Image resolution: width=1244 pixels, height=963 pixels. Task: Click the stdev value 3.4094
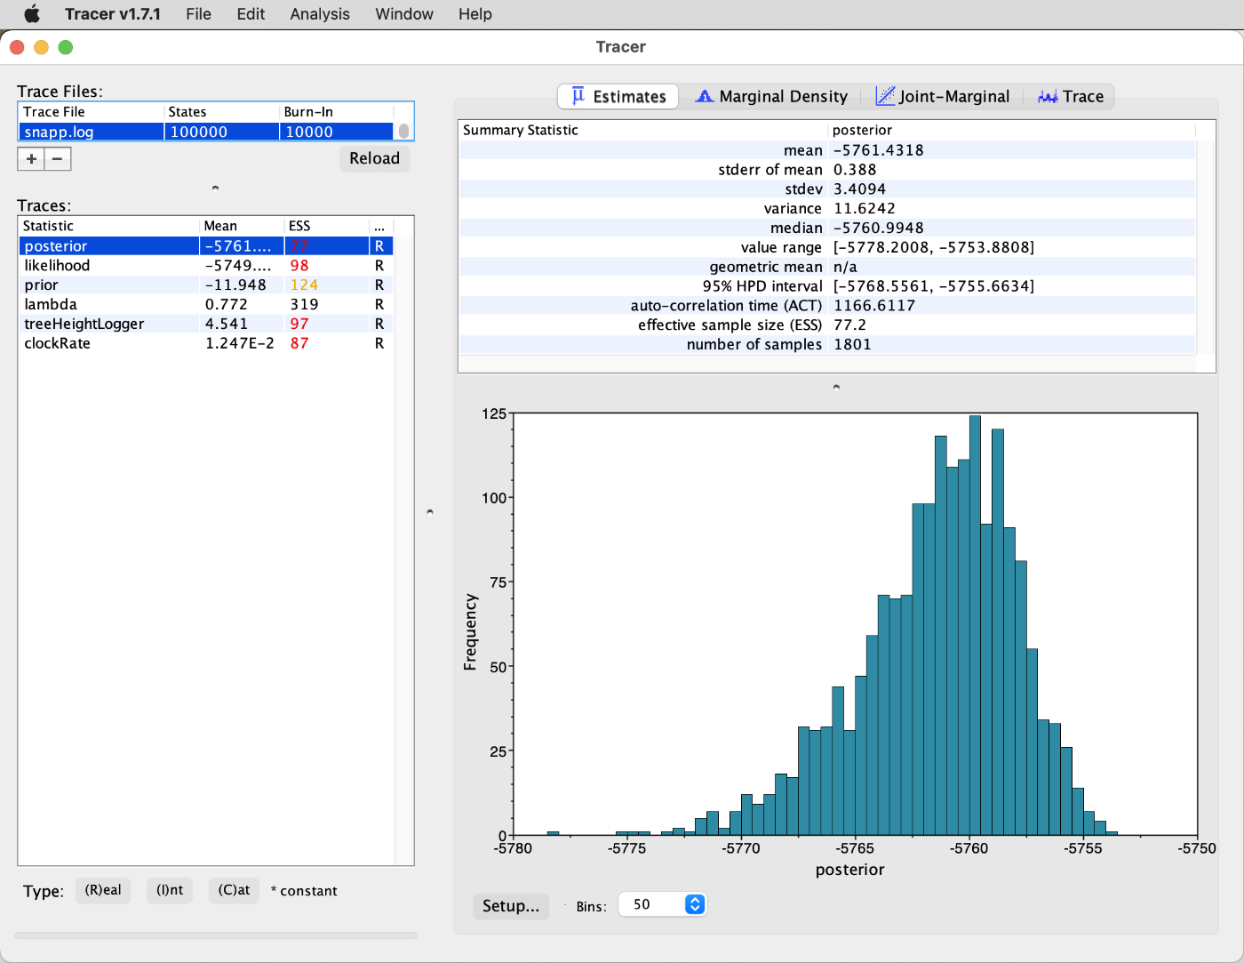point(859,189)
